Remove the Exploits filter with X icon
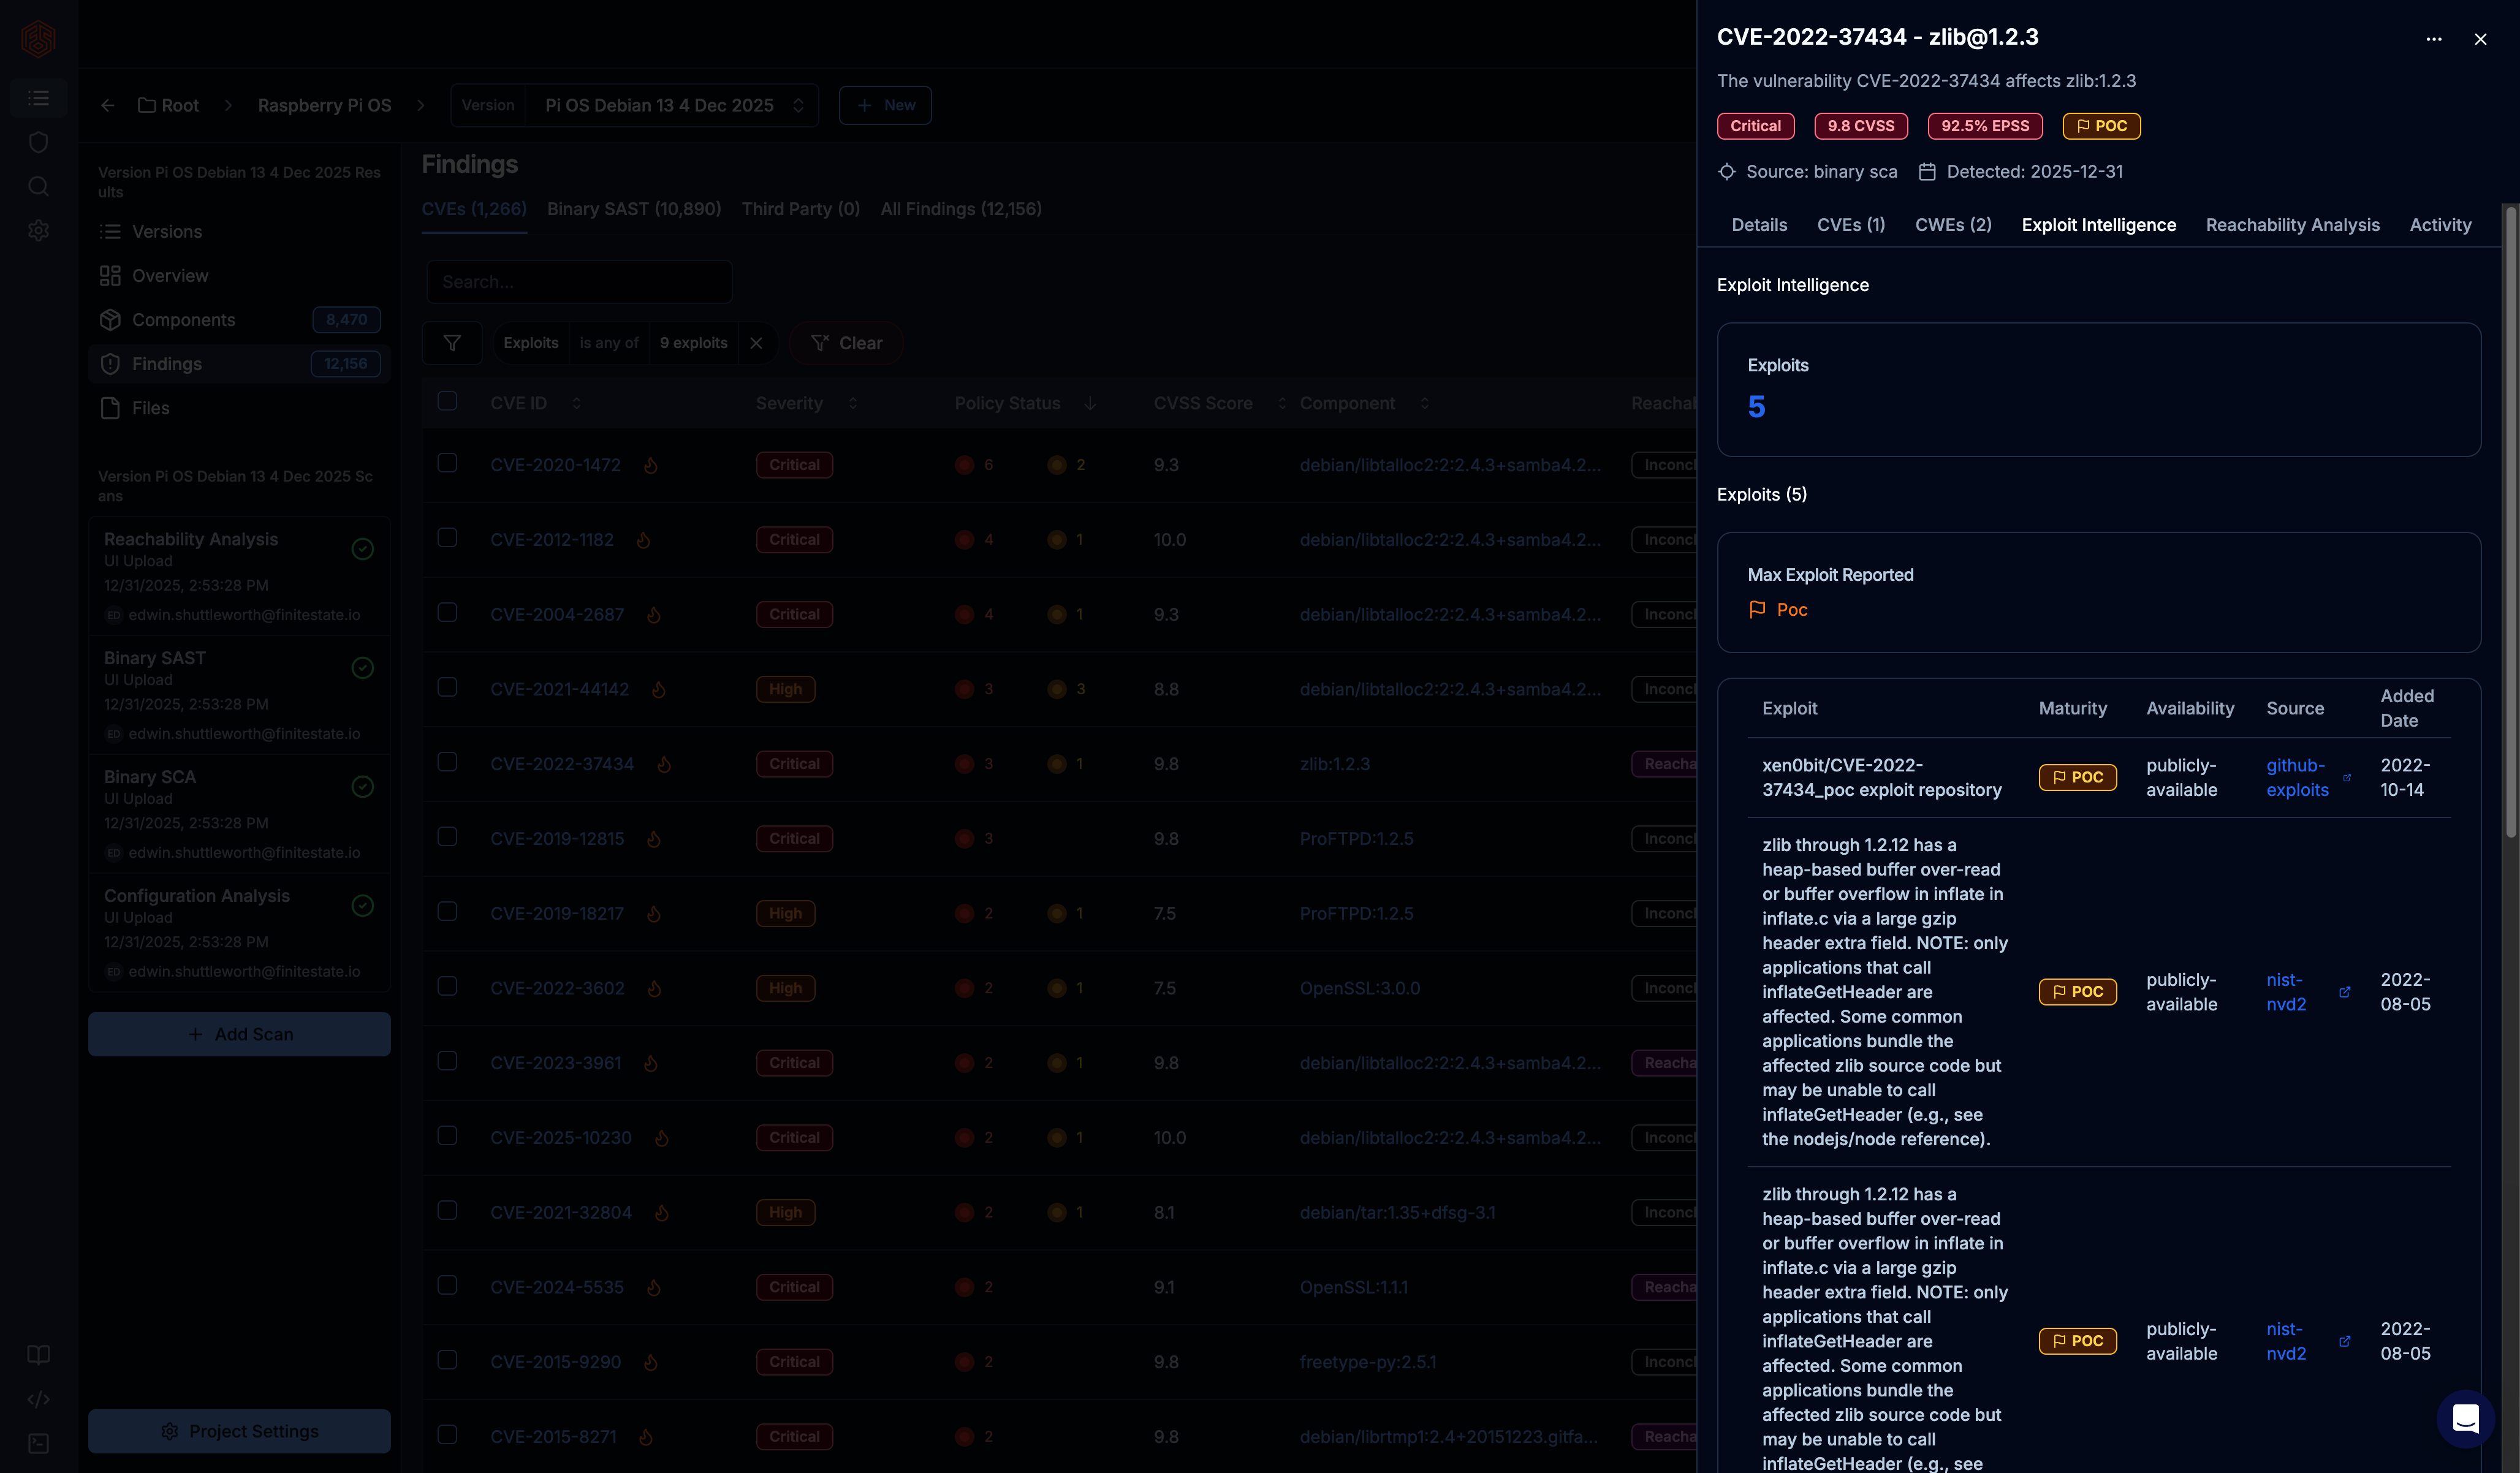 pyautogui.click(x=756, y=343)
